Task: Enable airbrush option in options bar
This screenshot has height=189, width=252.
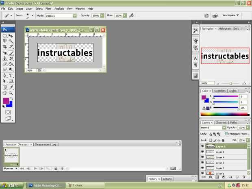Action: click(132, 15)
